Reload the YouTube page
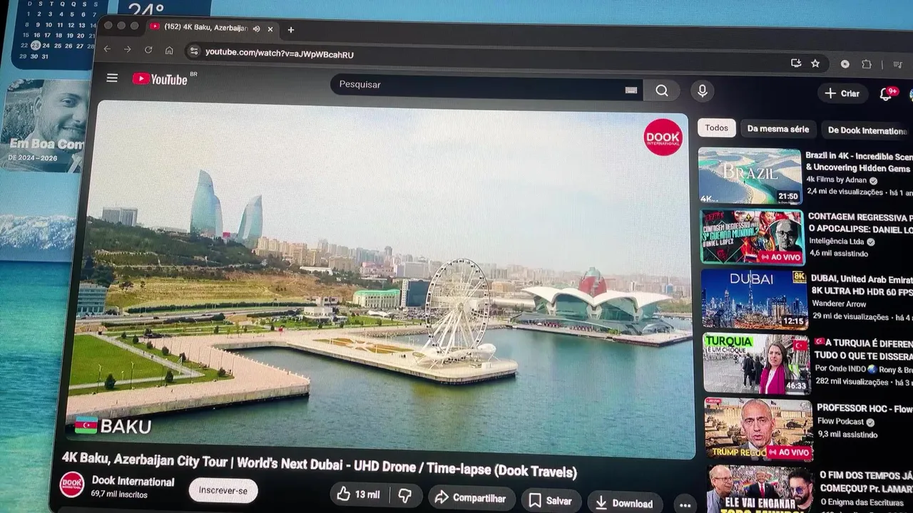Viewport: 913px width, 513px height. pos(148,50)
